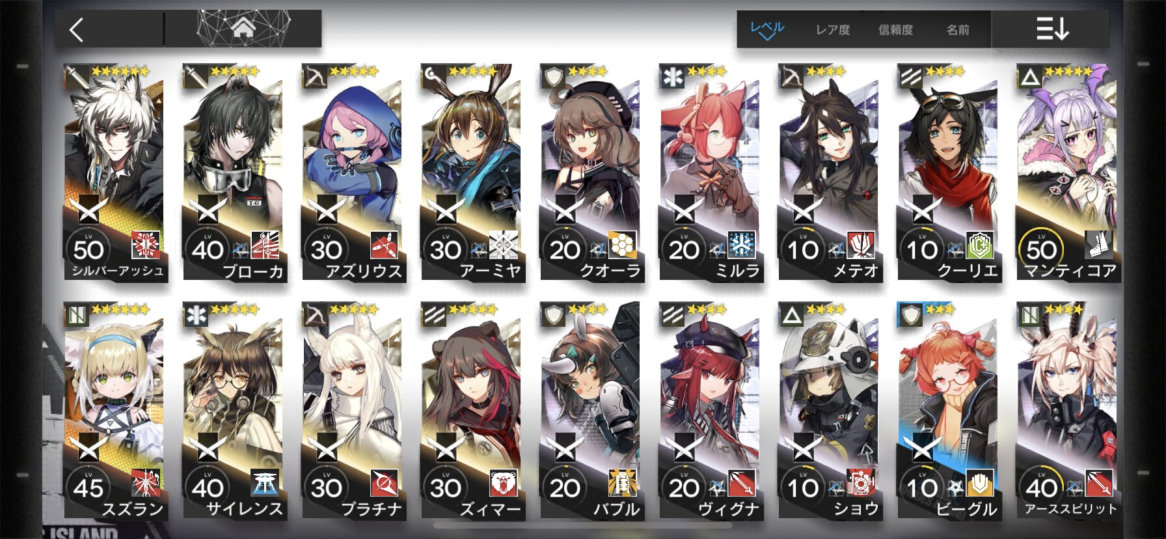
Task: Click アズリウス's sniper class icon
Action: [315, 77]
